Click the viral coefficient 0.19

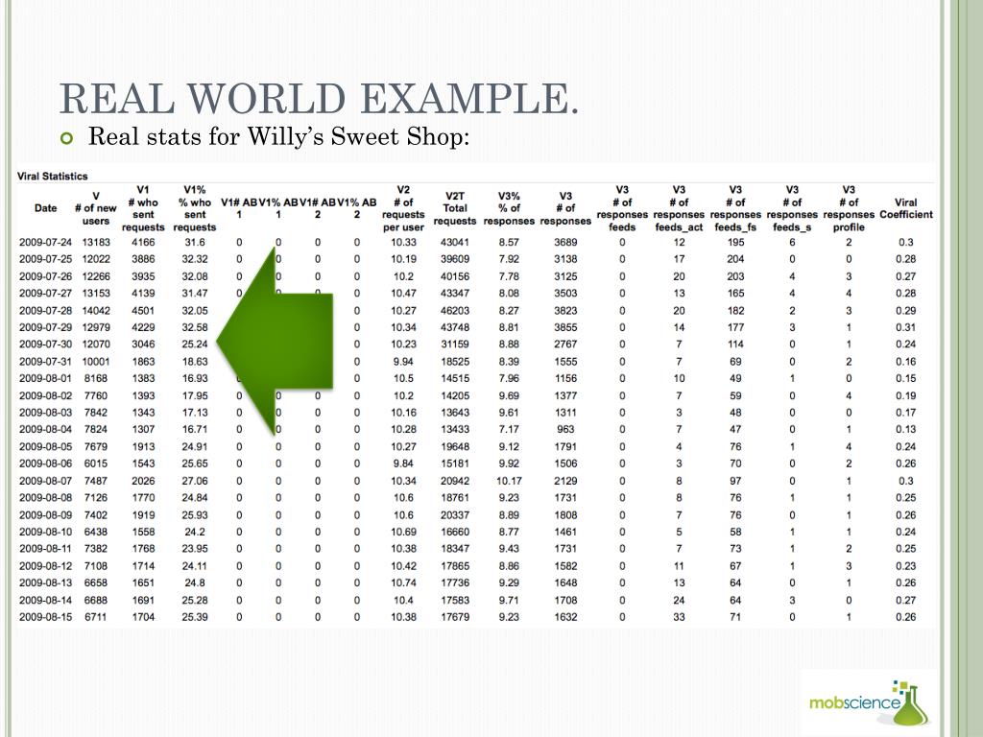tap(906, 395)
